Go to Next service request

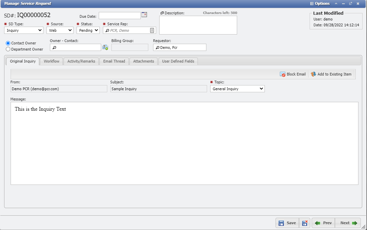coord(348,223)
